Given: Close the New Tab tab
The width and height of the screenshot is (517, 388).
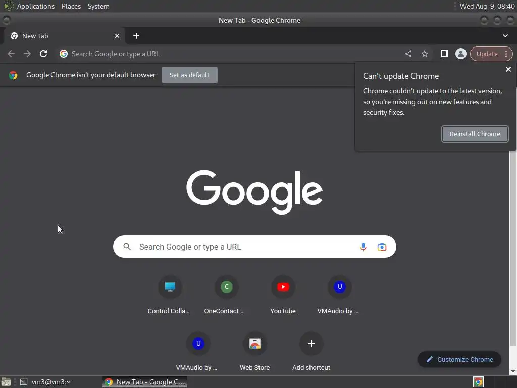Looking at the screenshot, I should pyautogui.click(x=117, y=36).
